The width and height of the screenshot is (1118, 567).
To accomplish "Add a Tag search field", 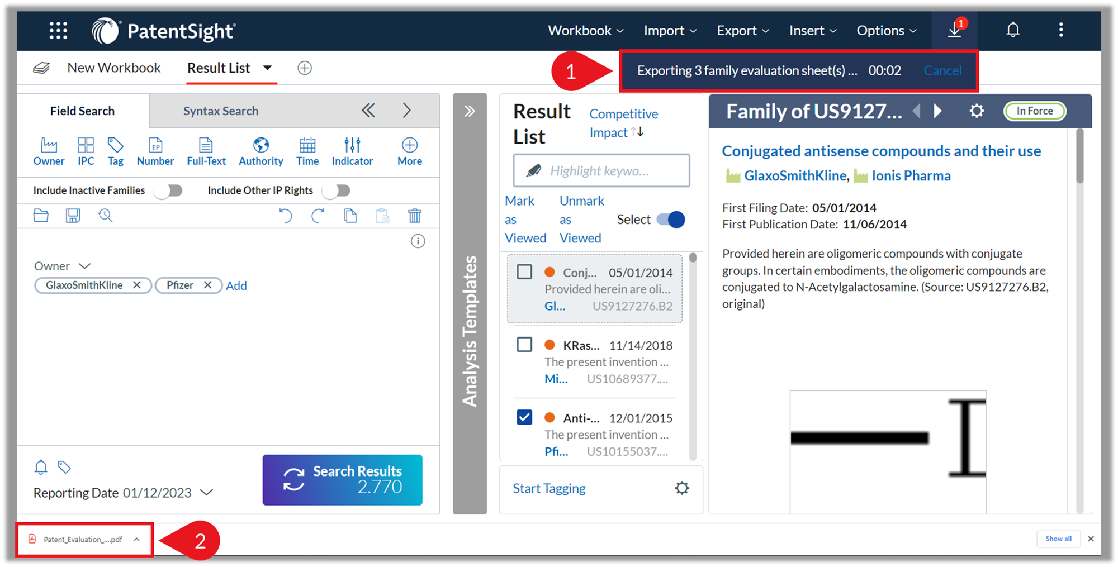I will click(x=116, y=152).
